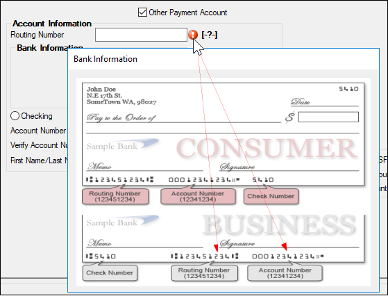388x296 pixels.
Task: Click the BUSINESS watermark text
Action: point(280,224)
